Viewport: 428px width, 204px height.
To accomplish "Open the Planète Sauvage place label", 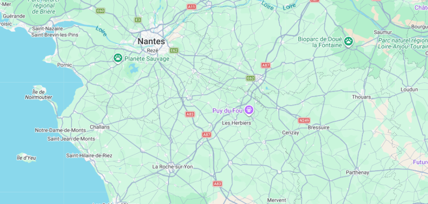I will coord(147,59).
